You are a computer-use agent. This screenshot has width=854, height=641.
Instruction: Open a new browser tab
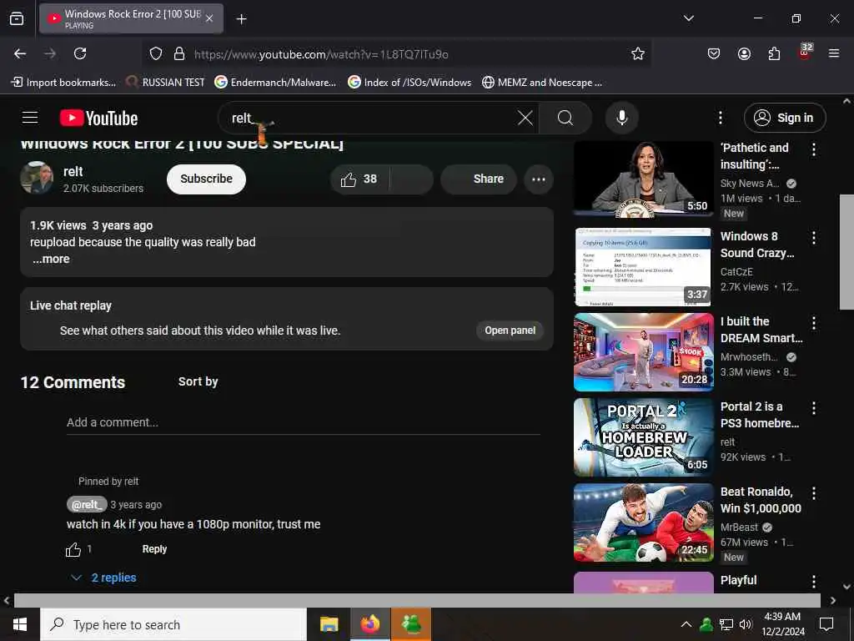pos(241,19)
